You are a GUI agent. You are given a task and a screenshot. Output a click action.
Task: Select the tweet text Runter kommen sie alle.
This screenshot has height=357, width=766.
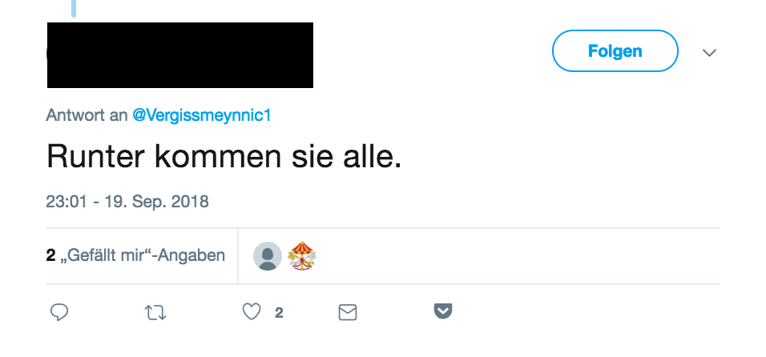pyautogui.click(x=224, y=157)
